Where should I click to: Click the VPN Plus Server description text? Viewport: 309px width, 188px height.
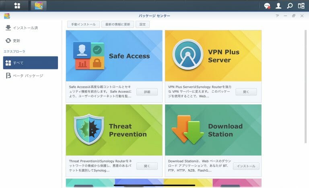(x=200, y=91)
